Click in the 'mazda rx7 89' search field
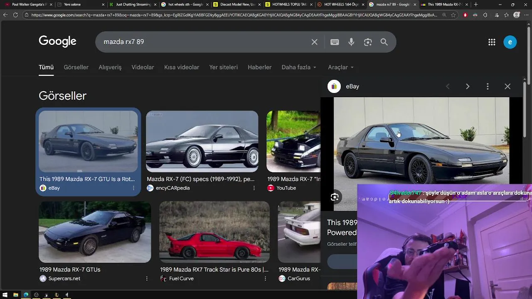 204,42
